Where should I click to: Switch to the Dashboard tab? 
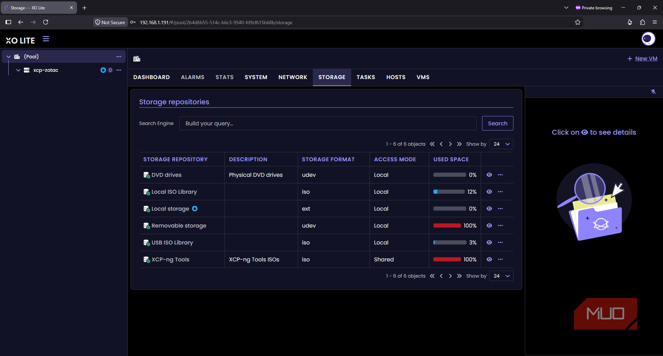click(151, 77)
